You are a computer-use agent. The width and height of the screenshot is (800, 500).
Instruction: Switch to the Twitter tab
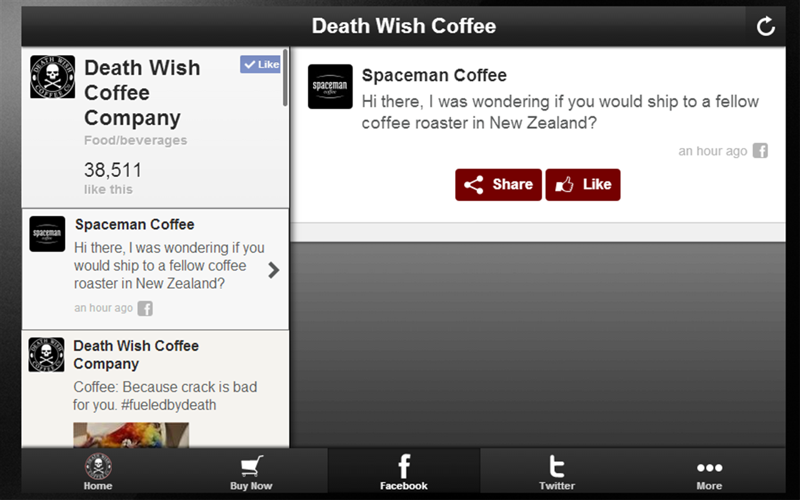click(x=556, y=471)
